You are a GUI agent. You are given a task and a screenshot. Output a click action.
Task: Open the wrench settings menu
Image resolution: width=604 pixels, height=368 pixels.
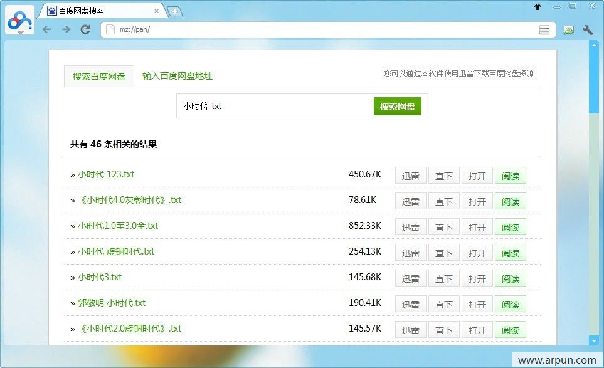click(x=588, y=30)
